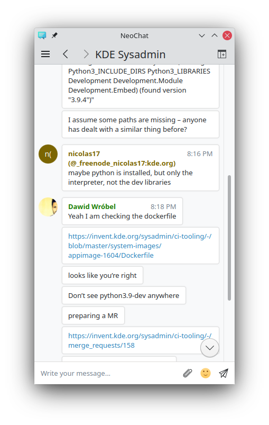The height and width of the screenshot is (425, 269).
Task: Open the room info panel icon
Action: tap(221, 54)
